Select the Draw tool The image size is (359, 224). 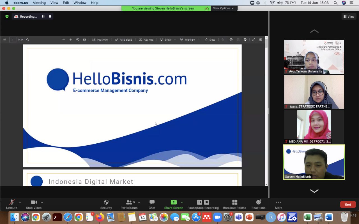165,40
